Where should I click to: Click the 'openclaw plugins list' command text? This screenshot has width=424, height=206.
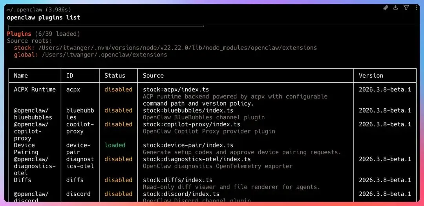click(44, 18)
